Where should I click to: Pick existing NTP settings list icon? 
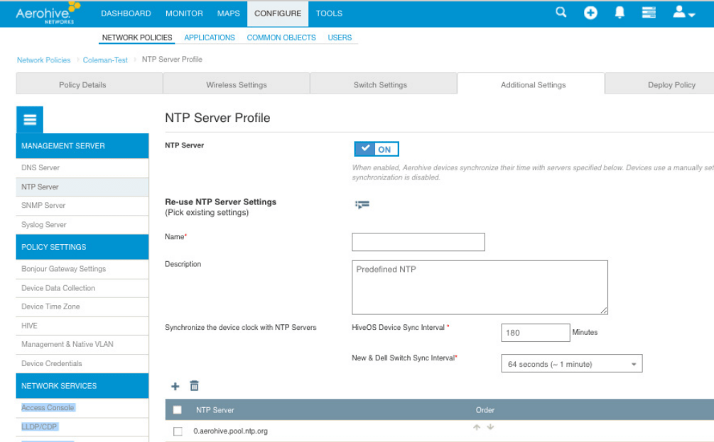pyautogui.click(x=362, y=204)
